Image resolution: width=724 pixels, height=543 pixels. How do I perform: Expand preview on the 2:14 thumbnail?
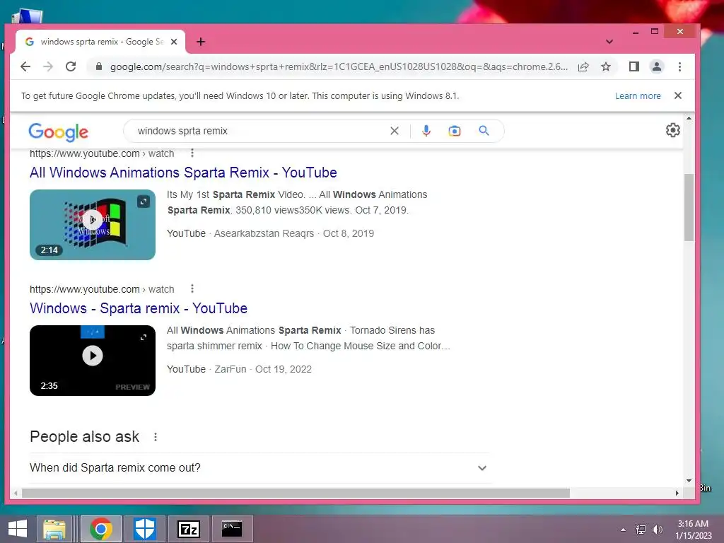[x=144, y=202]
